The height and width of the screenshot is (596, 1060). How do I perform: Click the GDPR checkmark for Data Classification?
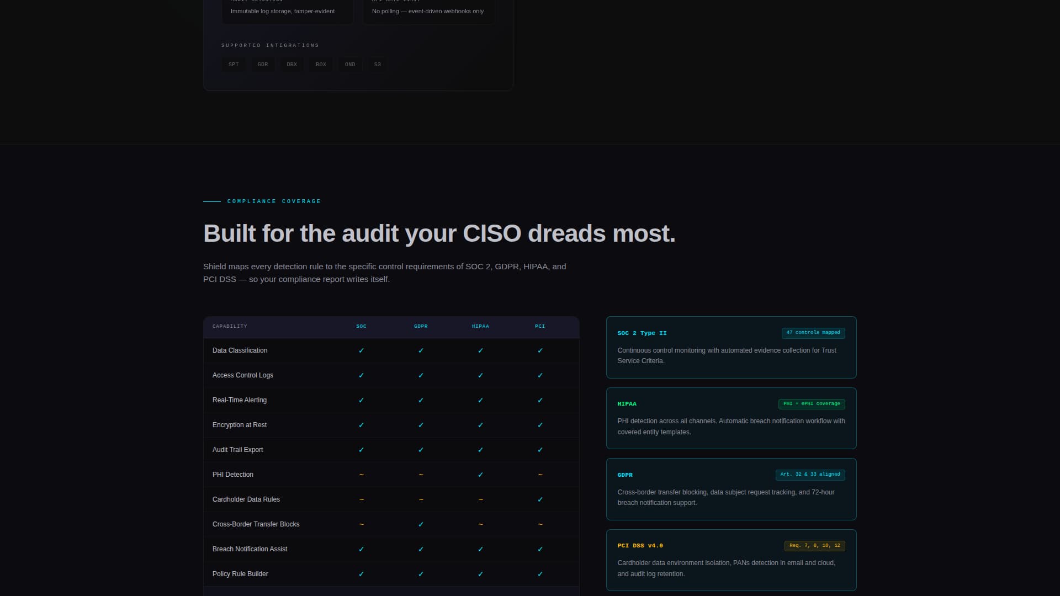click(421, 350)
